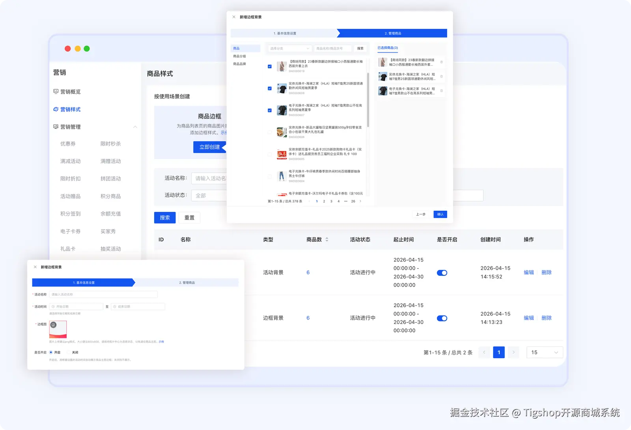Click page 1 in main table pagination
Viewport: 631px width, 430px height.
point(499,352)
